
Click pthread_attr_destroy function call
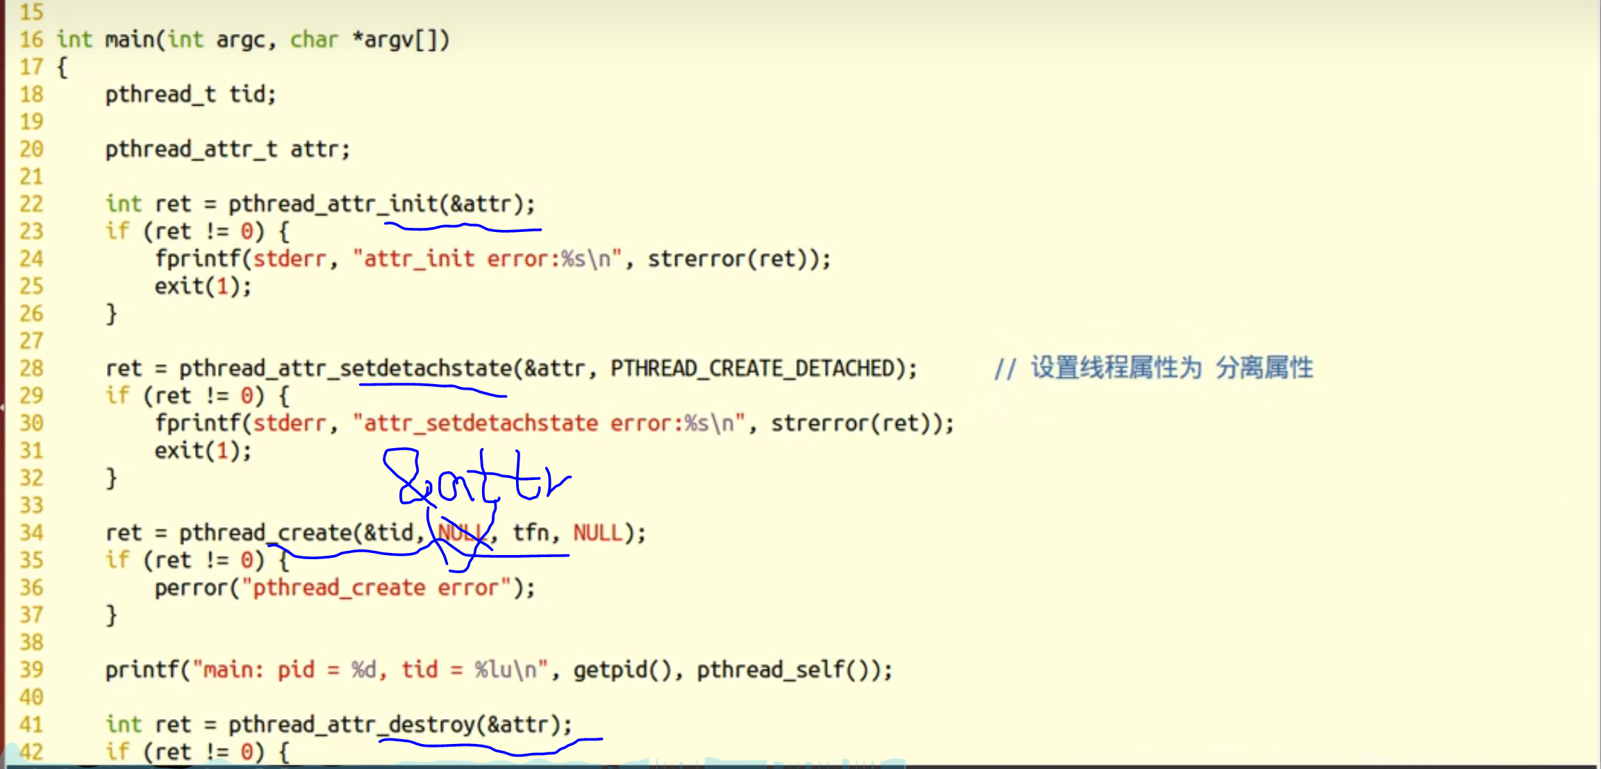(351, 725)
